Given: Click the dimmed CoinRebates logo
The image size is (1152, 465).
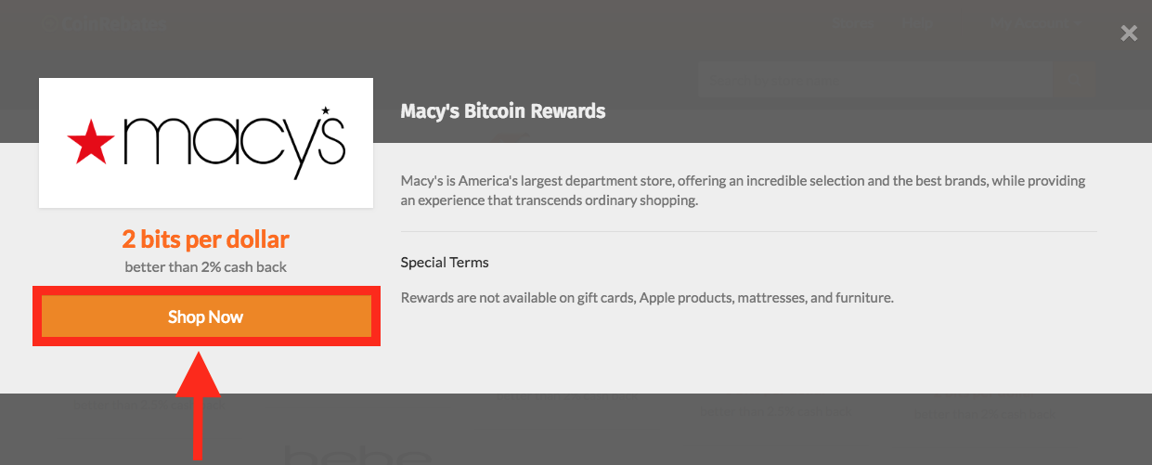Looking at the screenshot, I should (x=102, y=24).
